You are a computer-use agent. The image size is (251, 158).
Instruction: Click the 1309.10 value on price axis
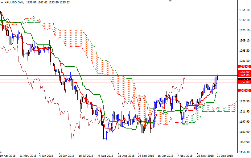point(244,41)
